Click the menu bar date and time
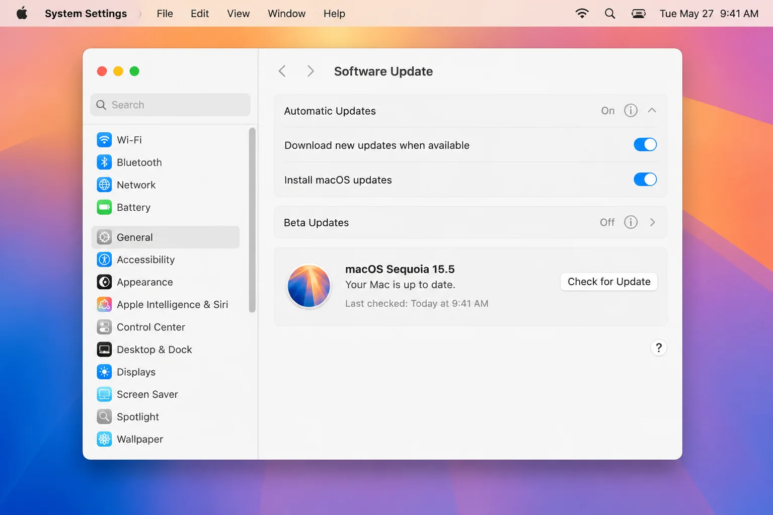The image size is (773, 515). [x=709, y=14]
